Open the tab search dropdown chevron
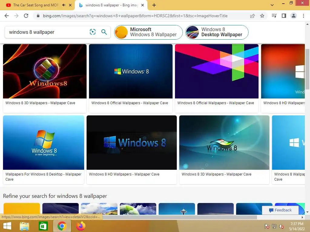Image resolution: width=310 pixels, height=232 pixels. tap(272, 5)
